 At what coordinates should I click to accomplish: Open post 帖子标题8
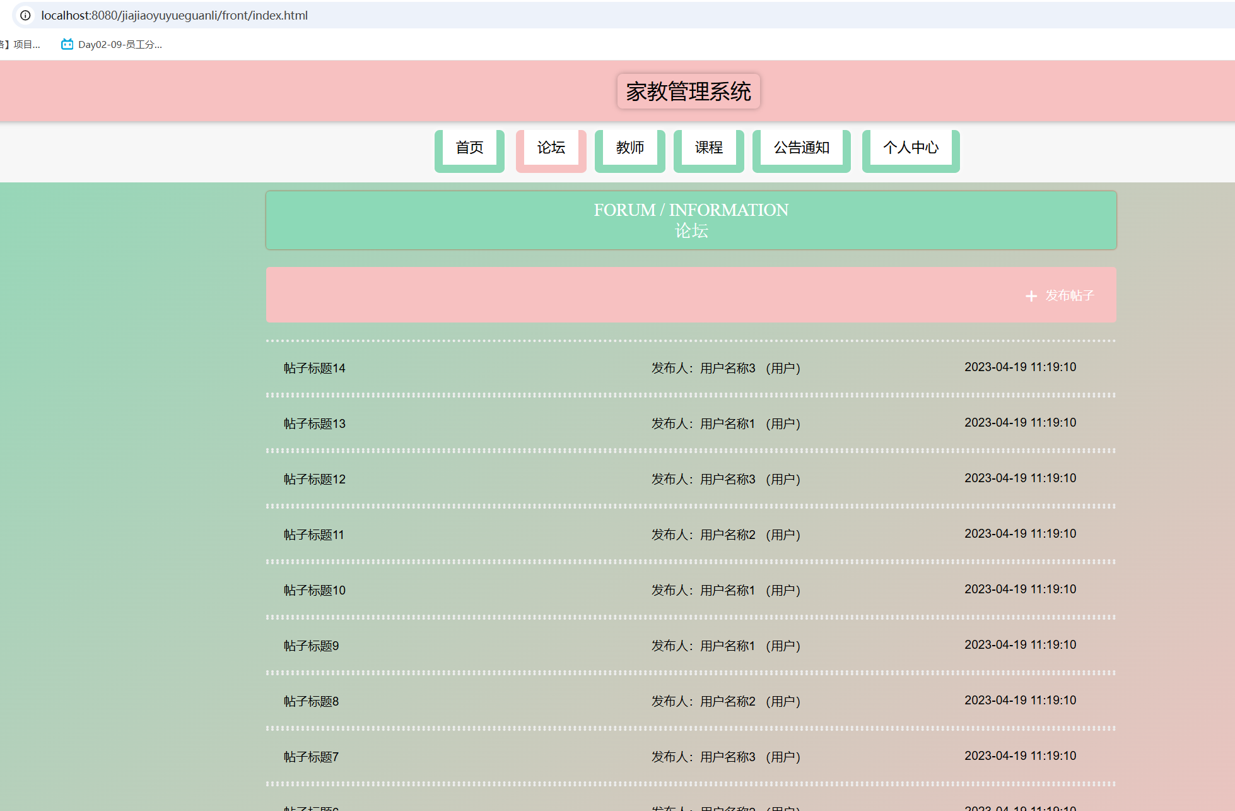coord(312,701)
